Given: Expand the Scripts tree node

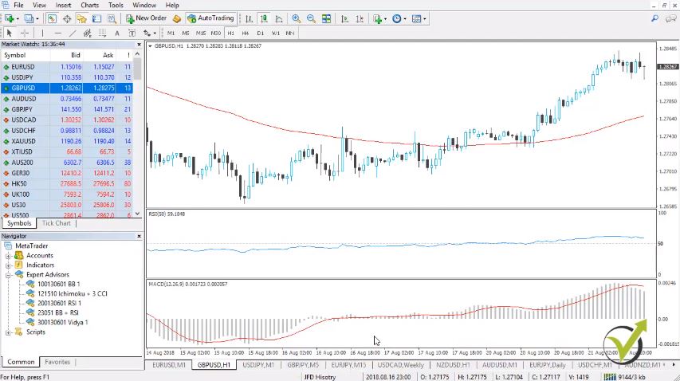Looking at the screenshot, I should (x=8, y=332).
